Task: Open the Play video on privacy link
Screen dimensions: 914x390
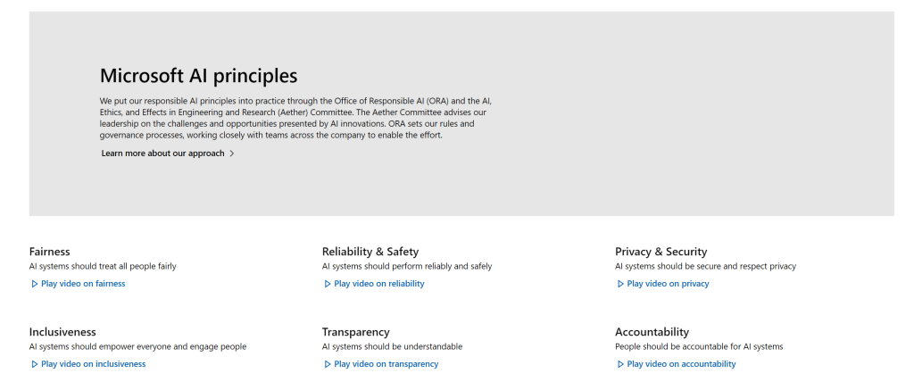Action: [668, 284]
